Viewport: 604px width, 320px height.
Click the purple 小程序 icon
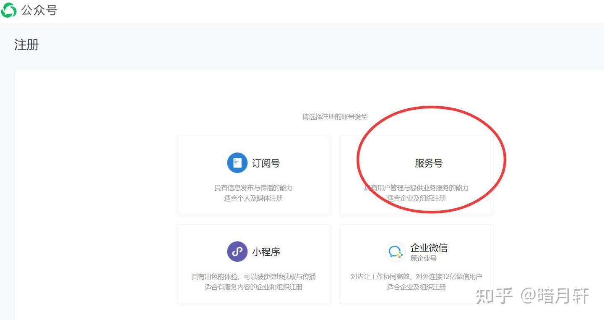pyautogui.click(x=237, y=252)
